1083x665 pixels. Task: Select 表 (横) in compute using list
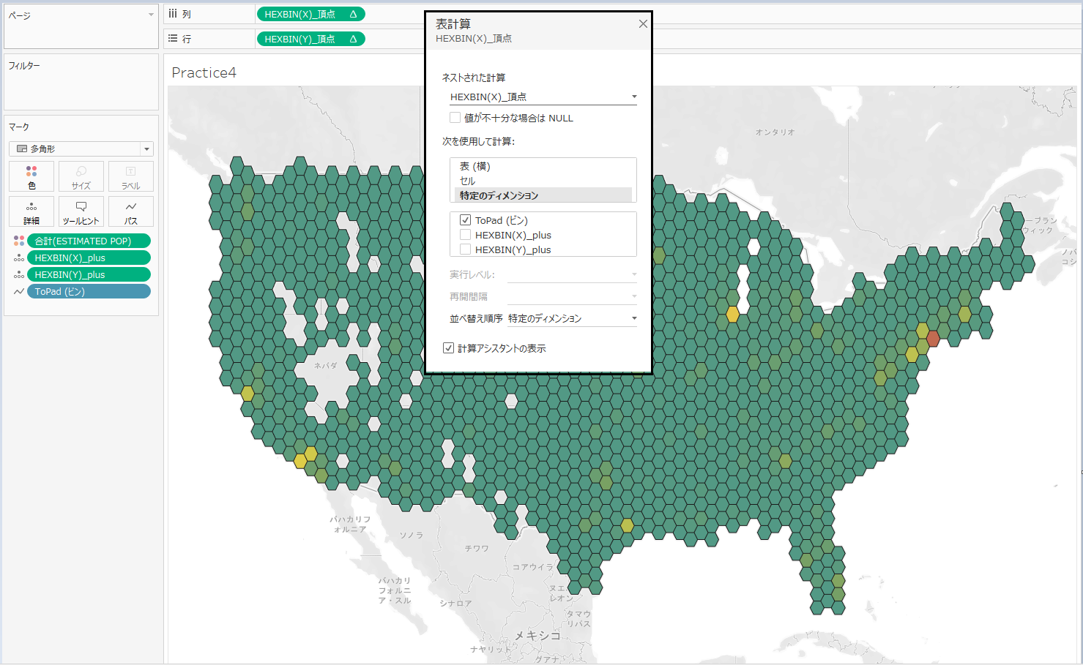point(475,166)
